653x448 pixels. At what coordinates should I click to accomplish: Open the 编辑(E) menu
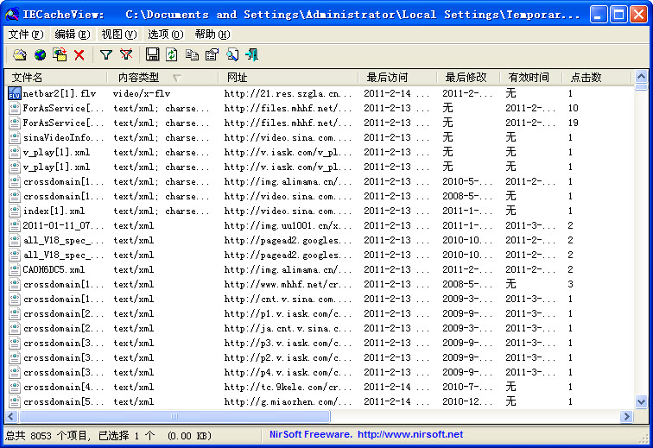(73, 35)
